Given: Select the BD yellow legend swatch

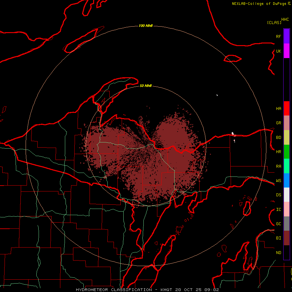Looking at the screenshot, I should click(x=286, y=138).
